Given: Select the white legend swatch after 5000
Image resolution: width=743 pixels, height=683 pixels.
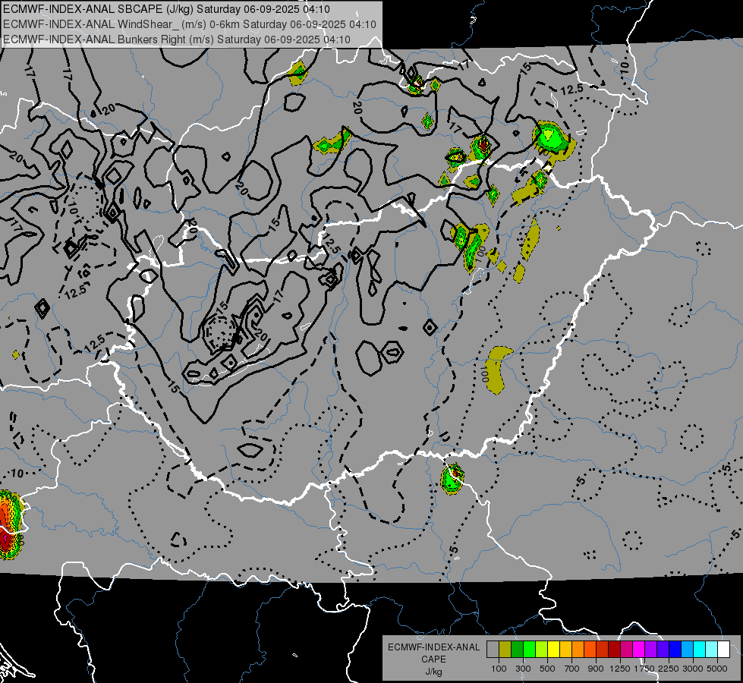Looking at the screenshot, I should (724, 650).
